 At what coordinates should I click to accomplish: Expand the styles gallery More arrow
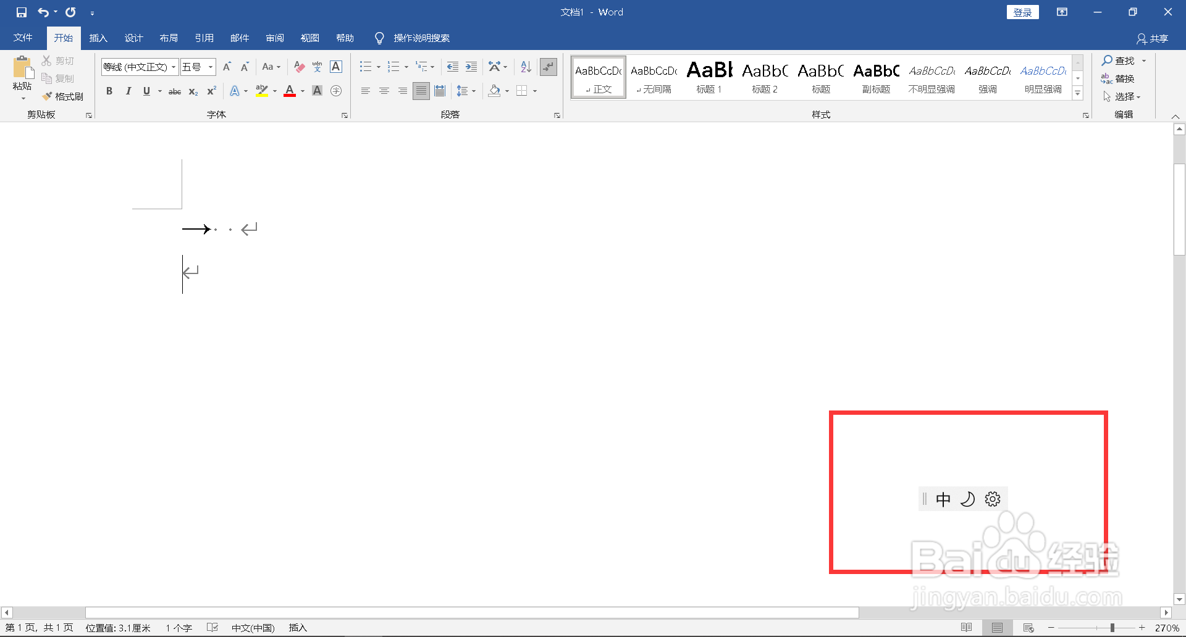(1078, 93)
